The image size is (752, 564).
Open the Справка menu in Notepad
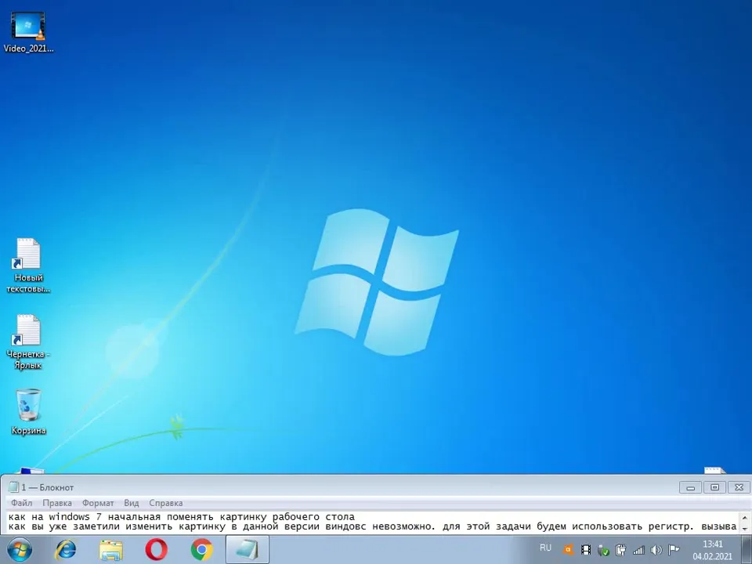point(165,503)
